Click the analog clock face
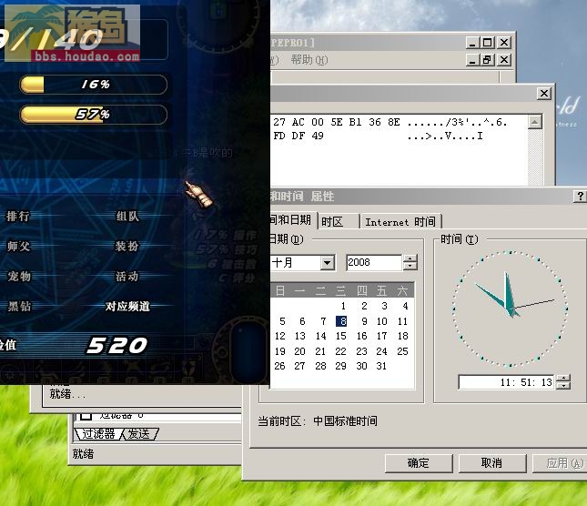Screen dimensions: 587x506 tap(510, 309)
